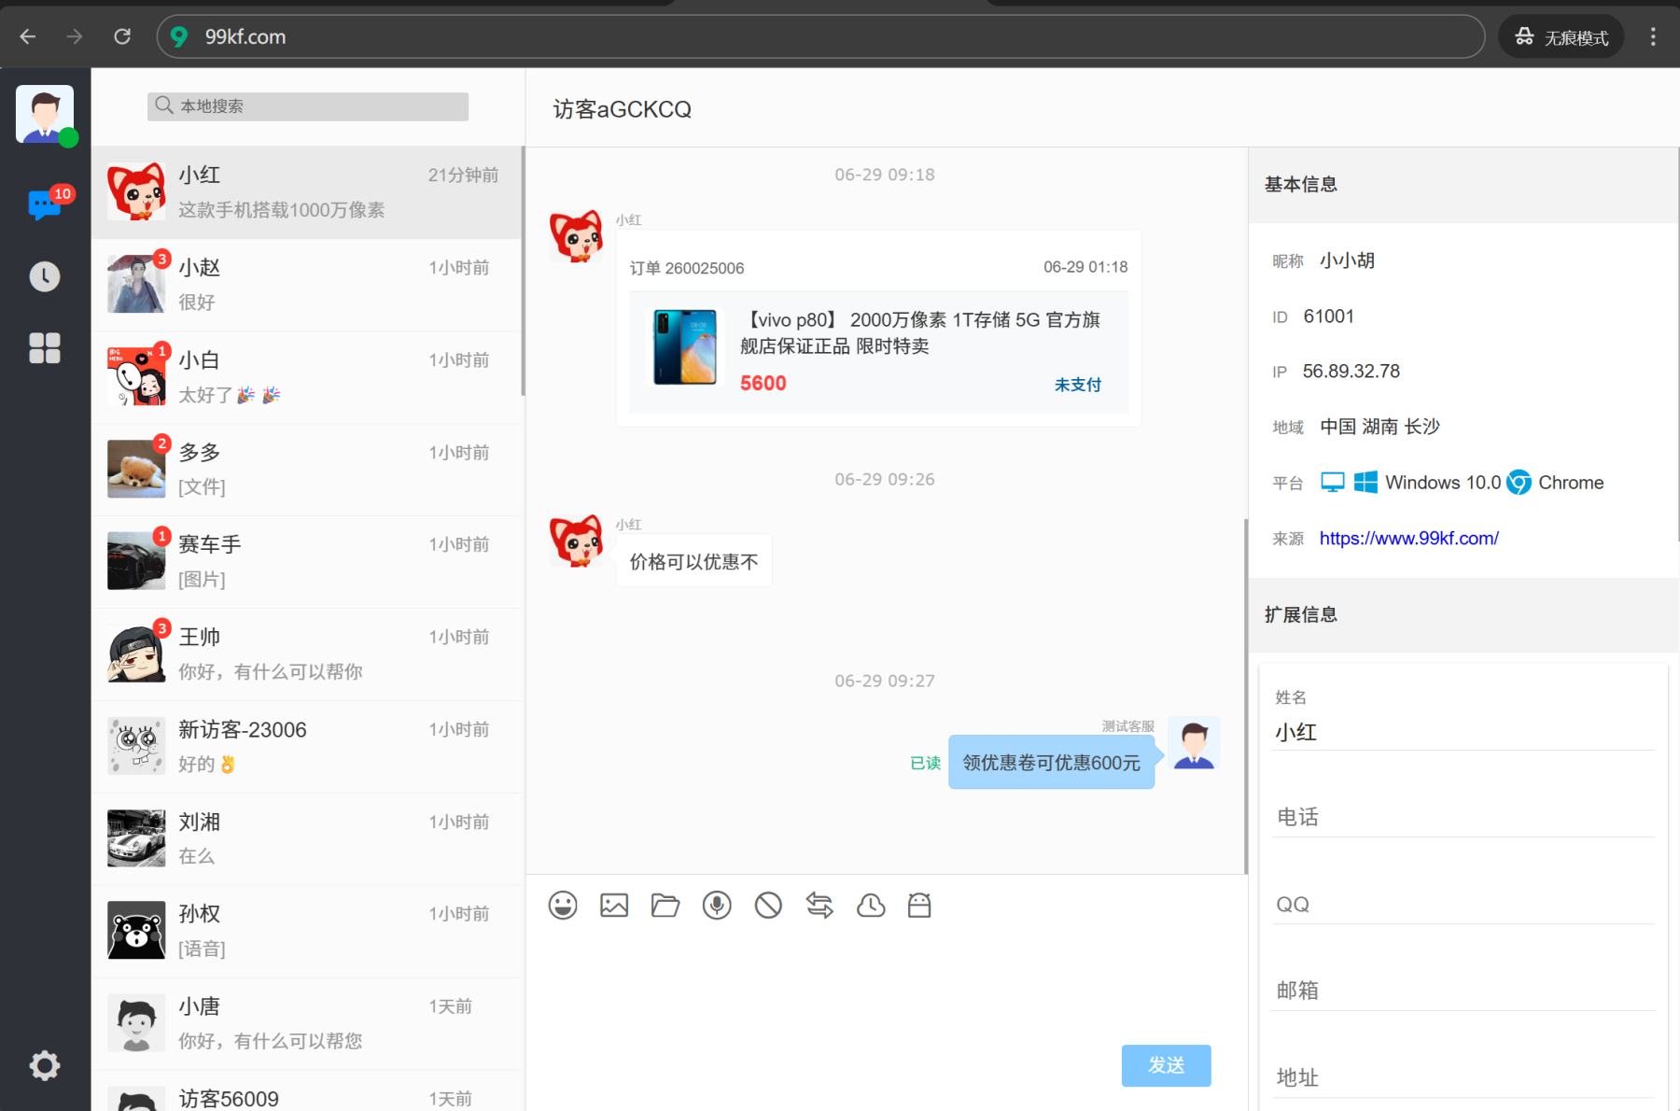Transfer the conversation with the arrows icon
This screenshot has height=1111, width=1680.
[819, 905]
